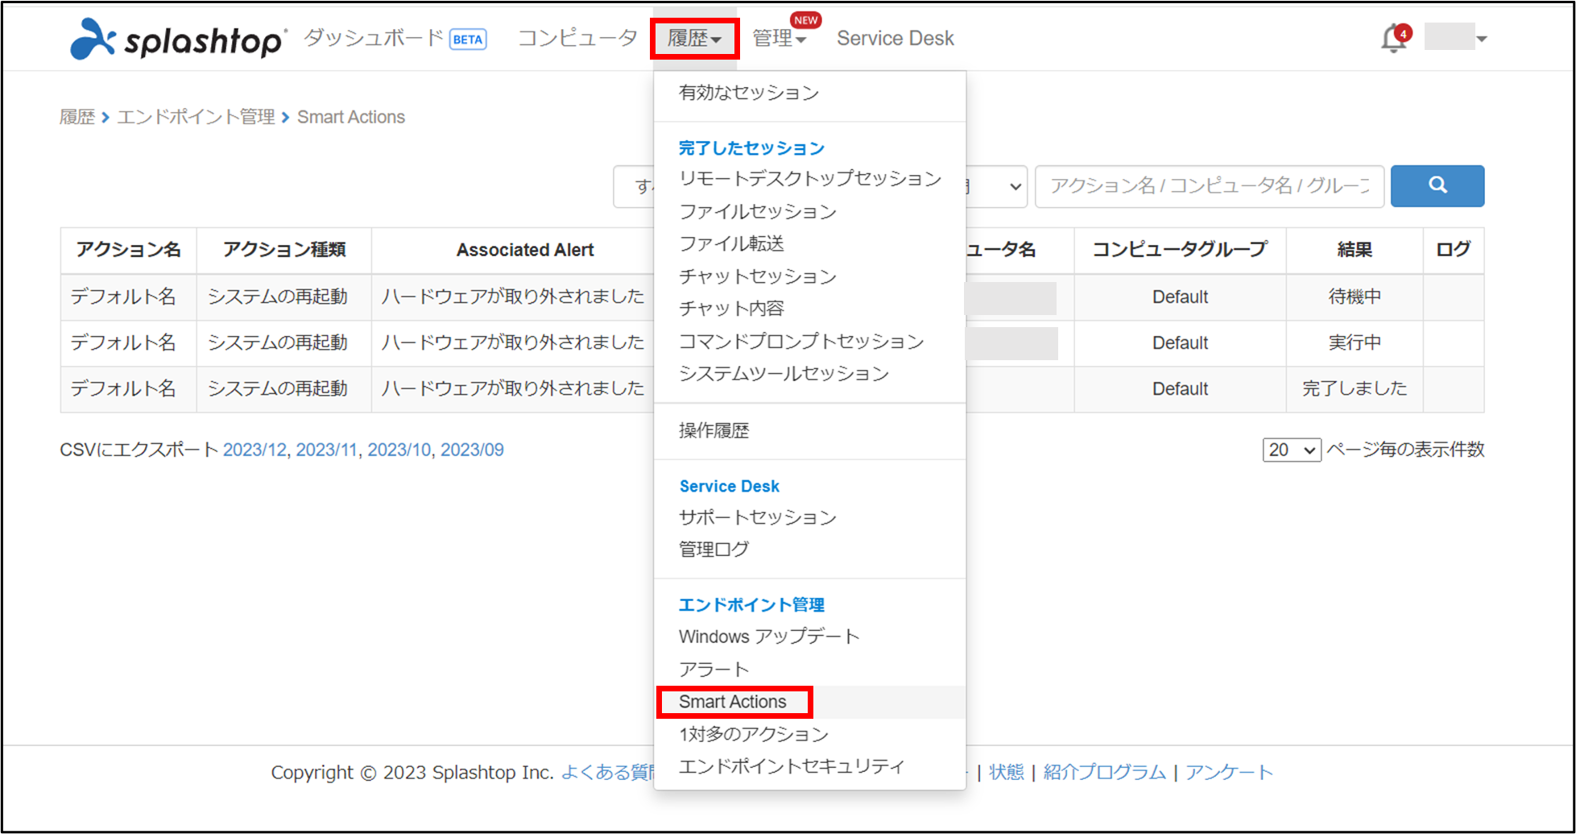Open チャット内容 history
Viewport: 1576px width, 834px height.
[x=731, y=309]
